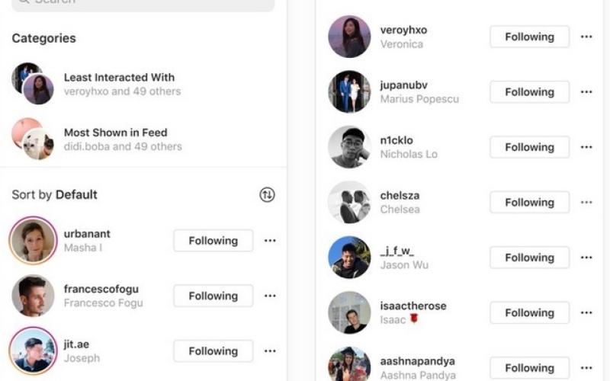Toggle Following button for _j_f_w_
610x381 pixels.
(x=529, y=258)
